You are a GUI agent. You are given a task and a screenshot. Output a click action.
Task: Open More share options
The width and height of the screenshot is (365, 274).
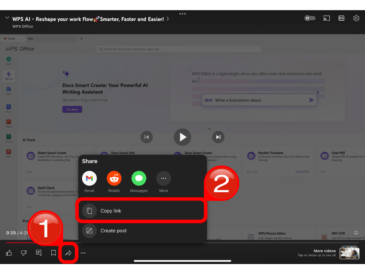163,178
